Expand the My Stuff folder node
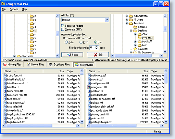This screenshot has height=139, width=175. [x=135, y=41]
